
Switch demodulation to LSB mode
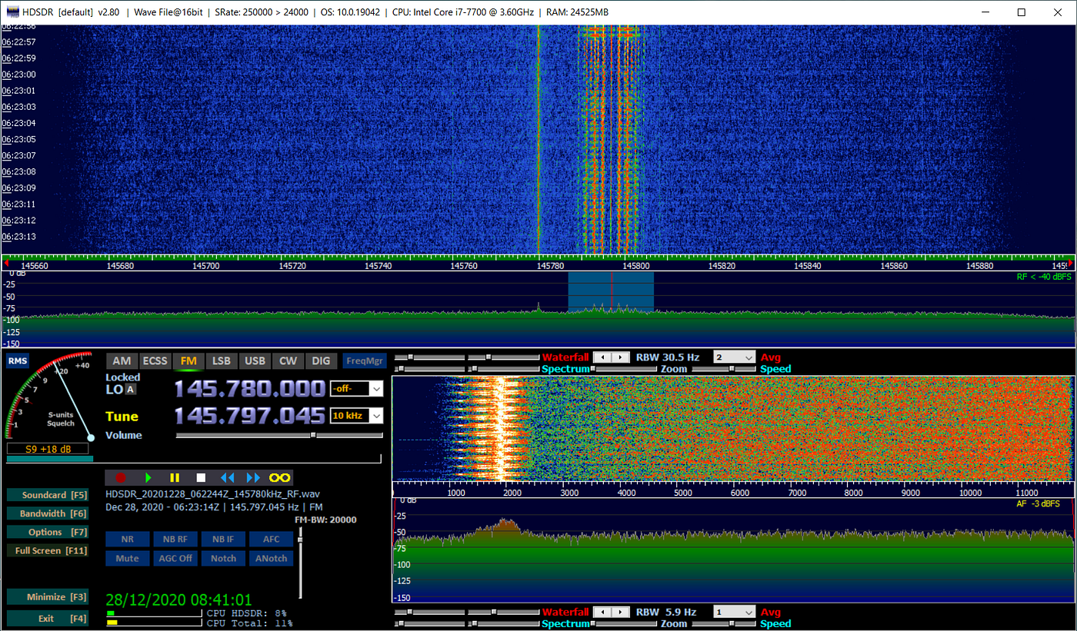[222, 360]
